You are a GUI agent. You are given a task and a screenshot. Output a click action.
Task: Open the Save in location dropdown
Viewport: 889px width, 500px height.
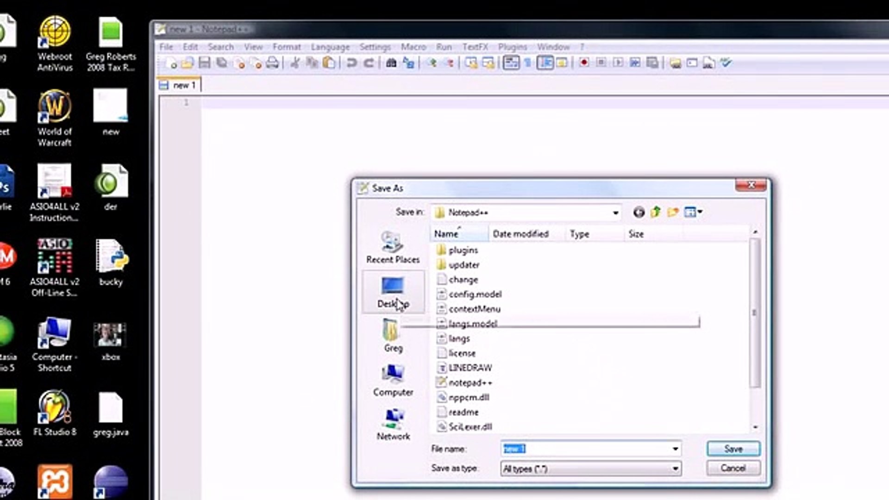[615, 212]
